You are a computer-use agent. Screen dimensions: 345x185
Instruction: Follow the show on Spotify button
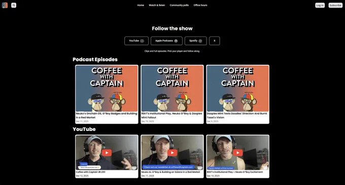pyautogui.click(x=196, y=41)
